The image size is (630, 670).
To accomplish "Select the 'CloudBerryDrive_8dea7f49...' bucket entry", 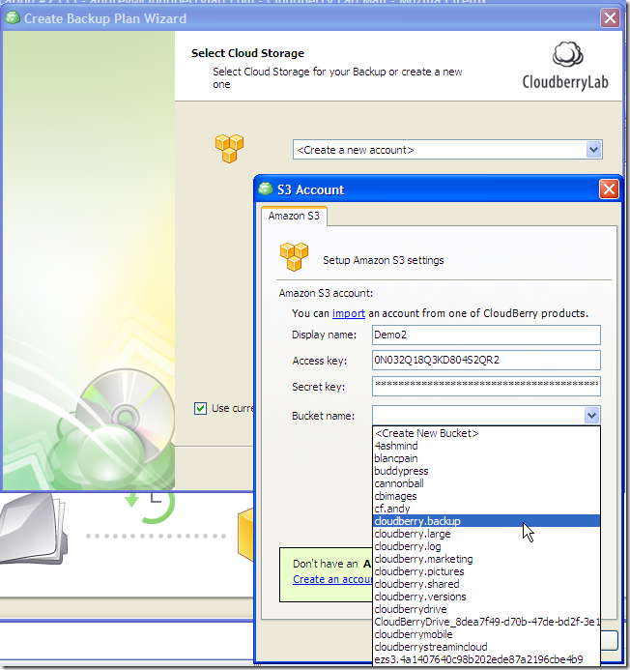I will click(x=486, y=622).
